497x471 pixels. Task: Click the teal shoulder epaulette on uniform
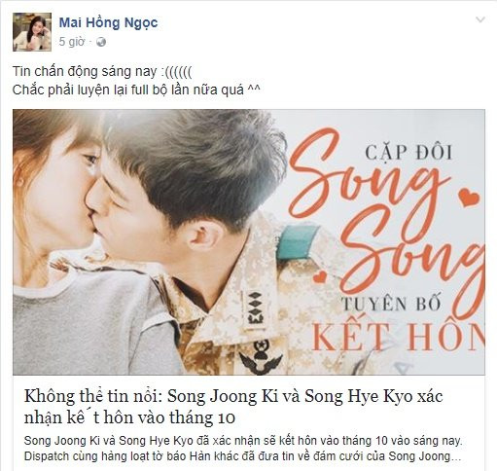(297, 242)
